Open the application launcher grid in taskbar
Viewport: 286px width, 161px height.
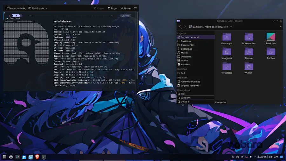tap(5, 157)
